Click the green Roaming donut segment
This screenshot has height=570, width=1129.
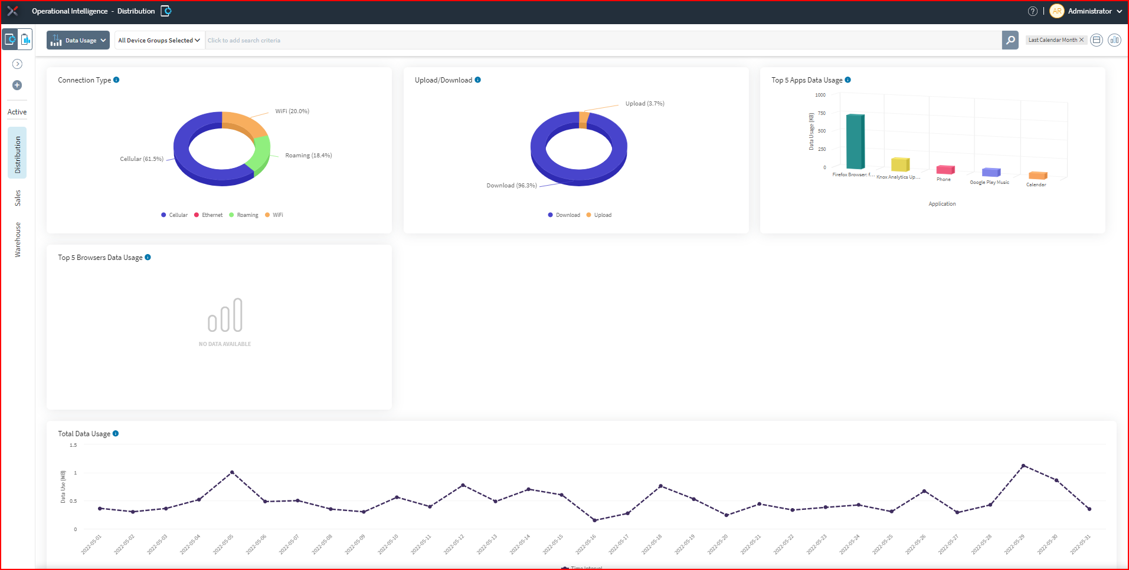coord(261,153)
